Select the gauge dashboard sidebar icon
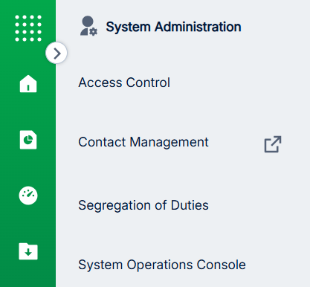Viewport: 310px width, 287px height. pos(28,196)
